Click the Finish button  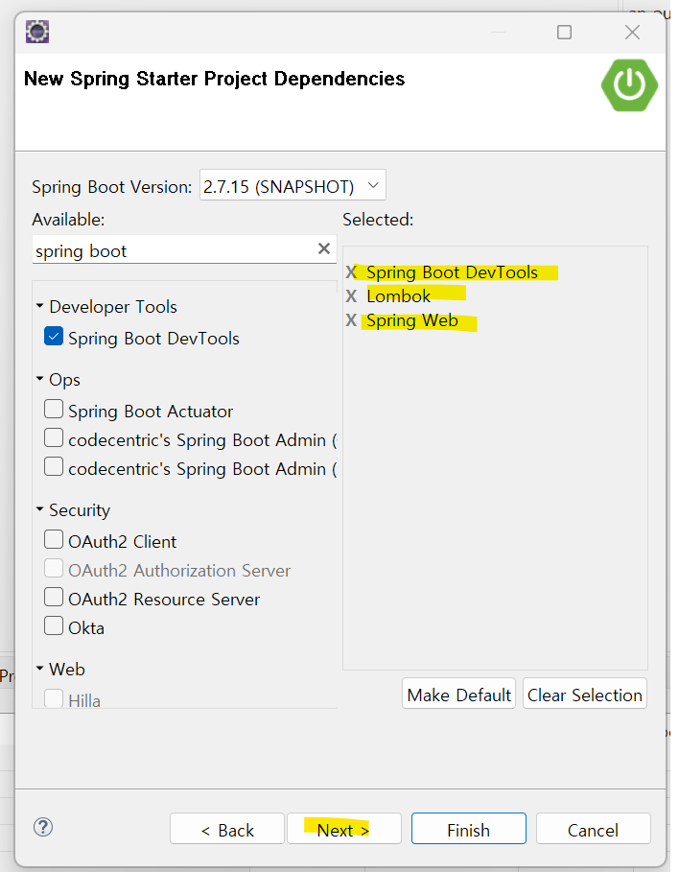[469, 829]
